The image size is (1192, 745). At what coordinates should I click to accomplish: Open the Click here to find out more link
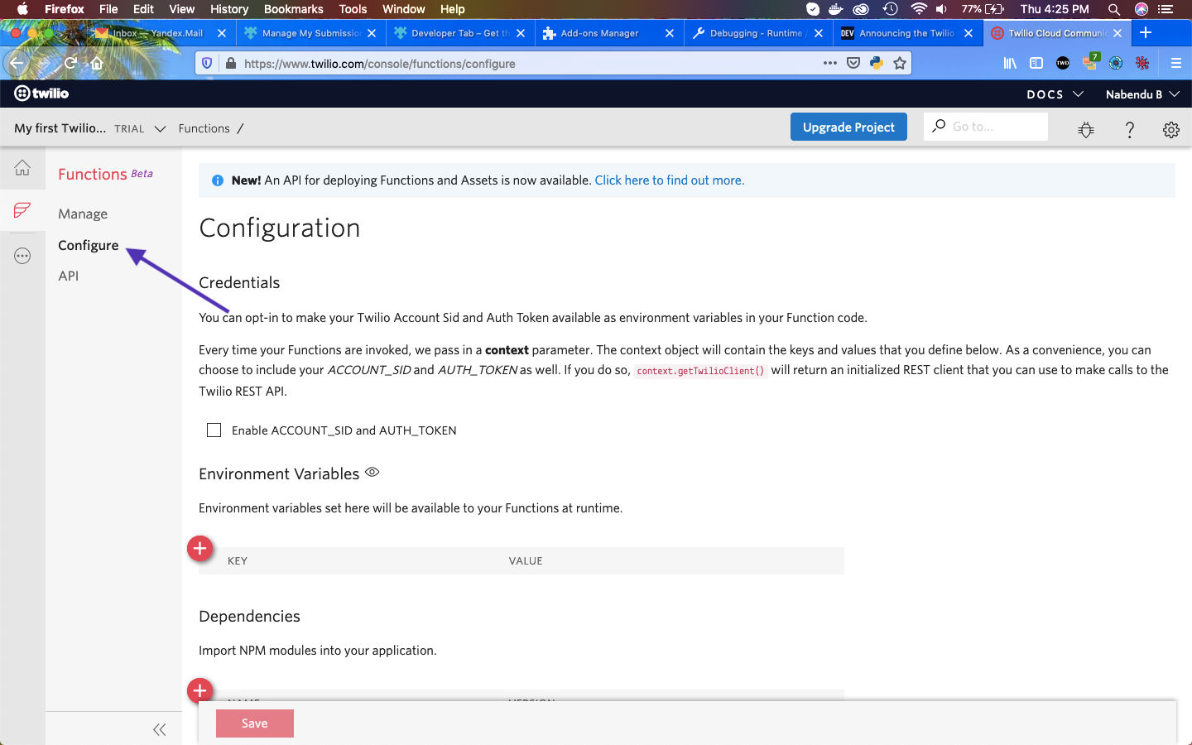[x=669, y=180]
